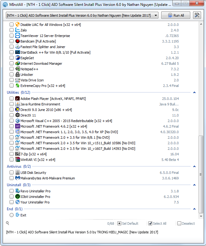Viewport: 206px width, 246px height.
Task: Click the Bandicam red record icon
Action: (x=17, y=41)
